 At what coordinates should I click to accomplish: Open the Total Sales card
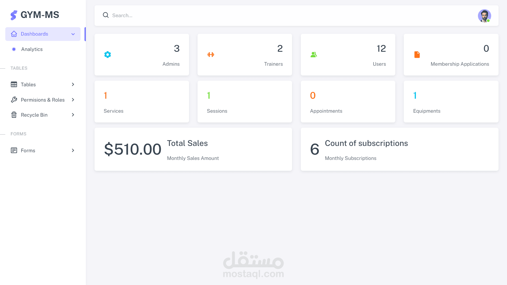pos(193,149)
